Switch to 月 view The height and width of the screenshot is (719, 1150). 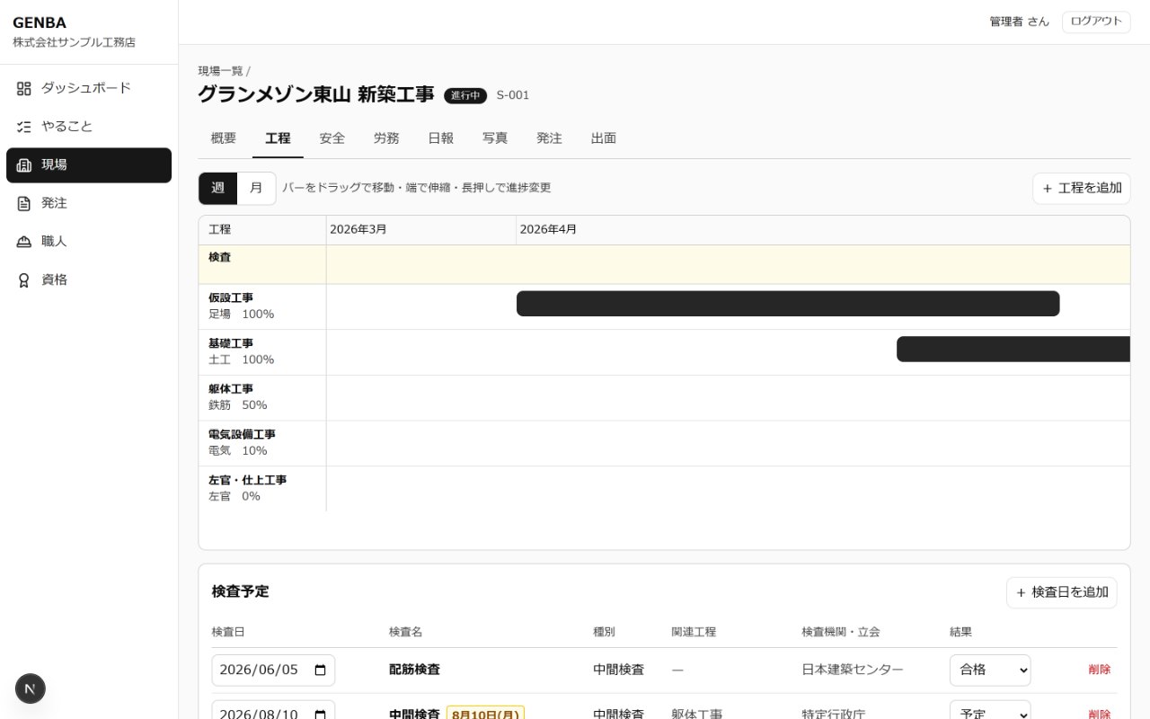pyautogui.click(x=256, y=188)
